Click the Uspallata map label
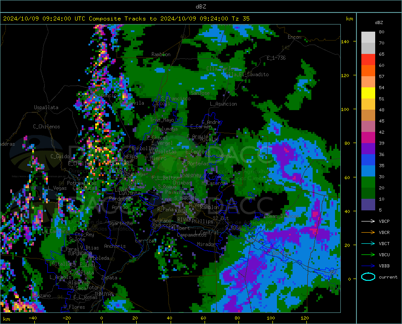Screen dimensions: 402x324 46,107
